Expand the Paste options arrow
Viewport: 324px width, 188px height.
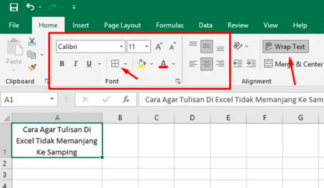14,70
